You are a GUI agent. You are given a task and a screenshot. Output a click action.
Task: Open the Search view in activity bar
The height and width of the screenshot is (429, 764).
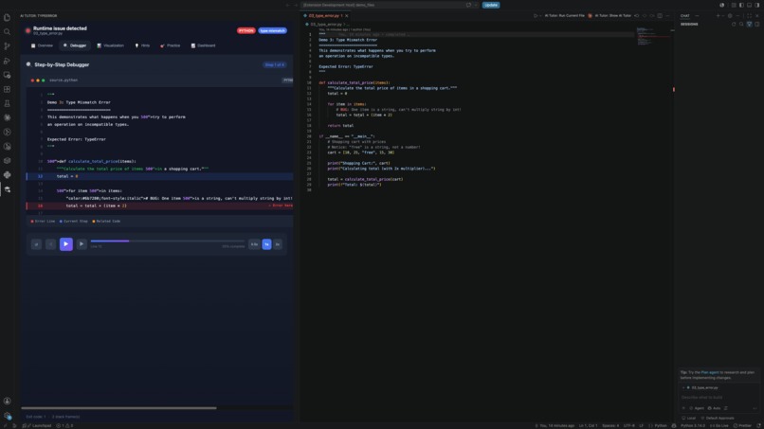tap(7, 31)
